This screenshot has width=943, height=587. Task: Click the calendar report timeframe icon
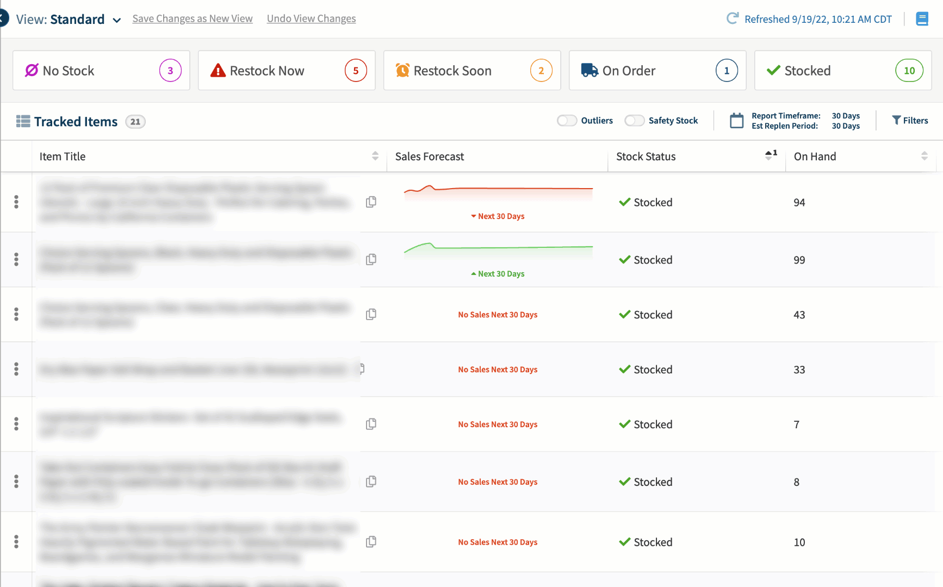point(736,121)
